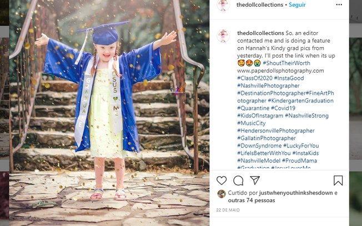Like the post with heart icon
Viewport: 362px width, 226px height.
point(222,181)
